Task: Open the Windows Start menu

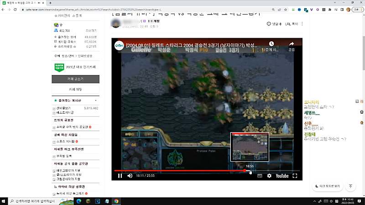Action: pos(3,201)
